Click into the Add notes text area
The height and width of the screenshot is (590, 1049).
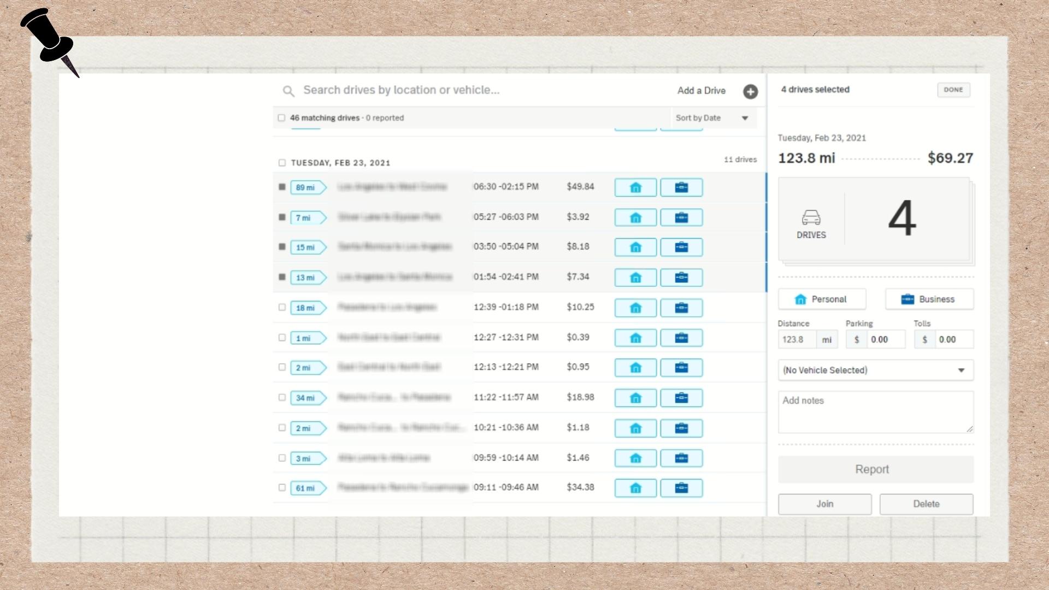(875, 412)
